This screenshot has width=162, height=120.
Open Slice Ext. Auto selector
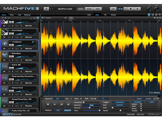[x=92, y=105]
